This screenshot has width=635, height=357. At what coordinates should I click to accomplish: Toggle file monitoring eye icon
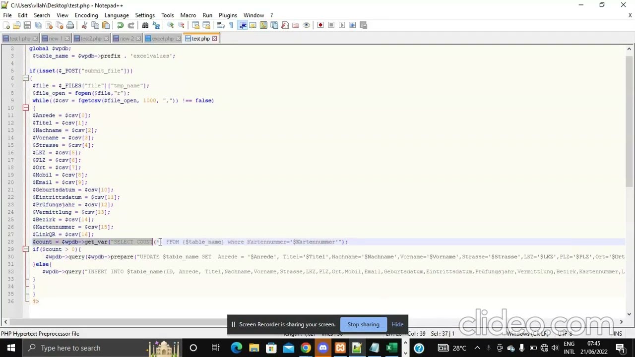coord(307,25)
